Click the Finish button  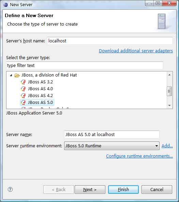[x=123, y=189]
